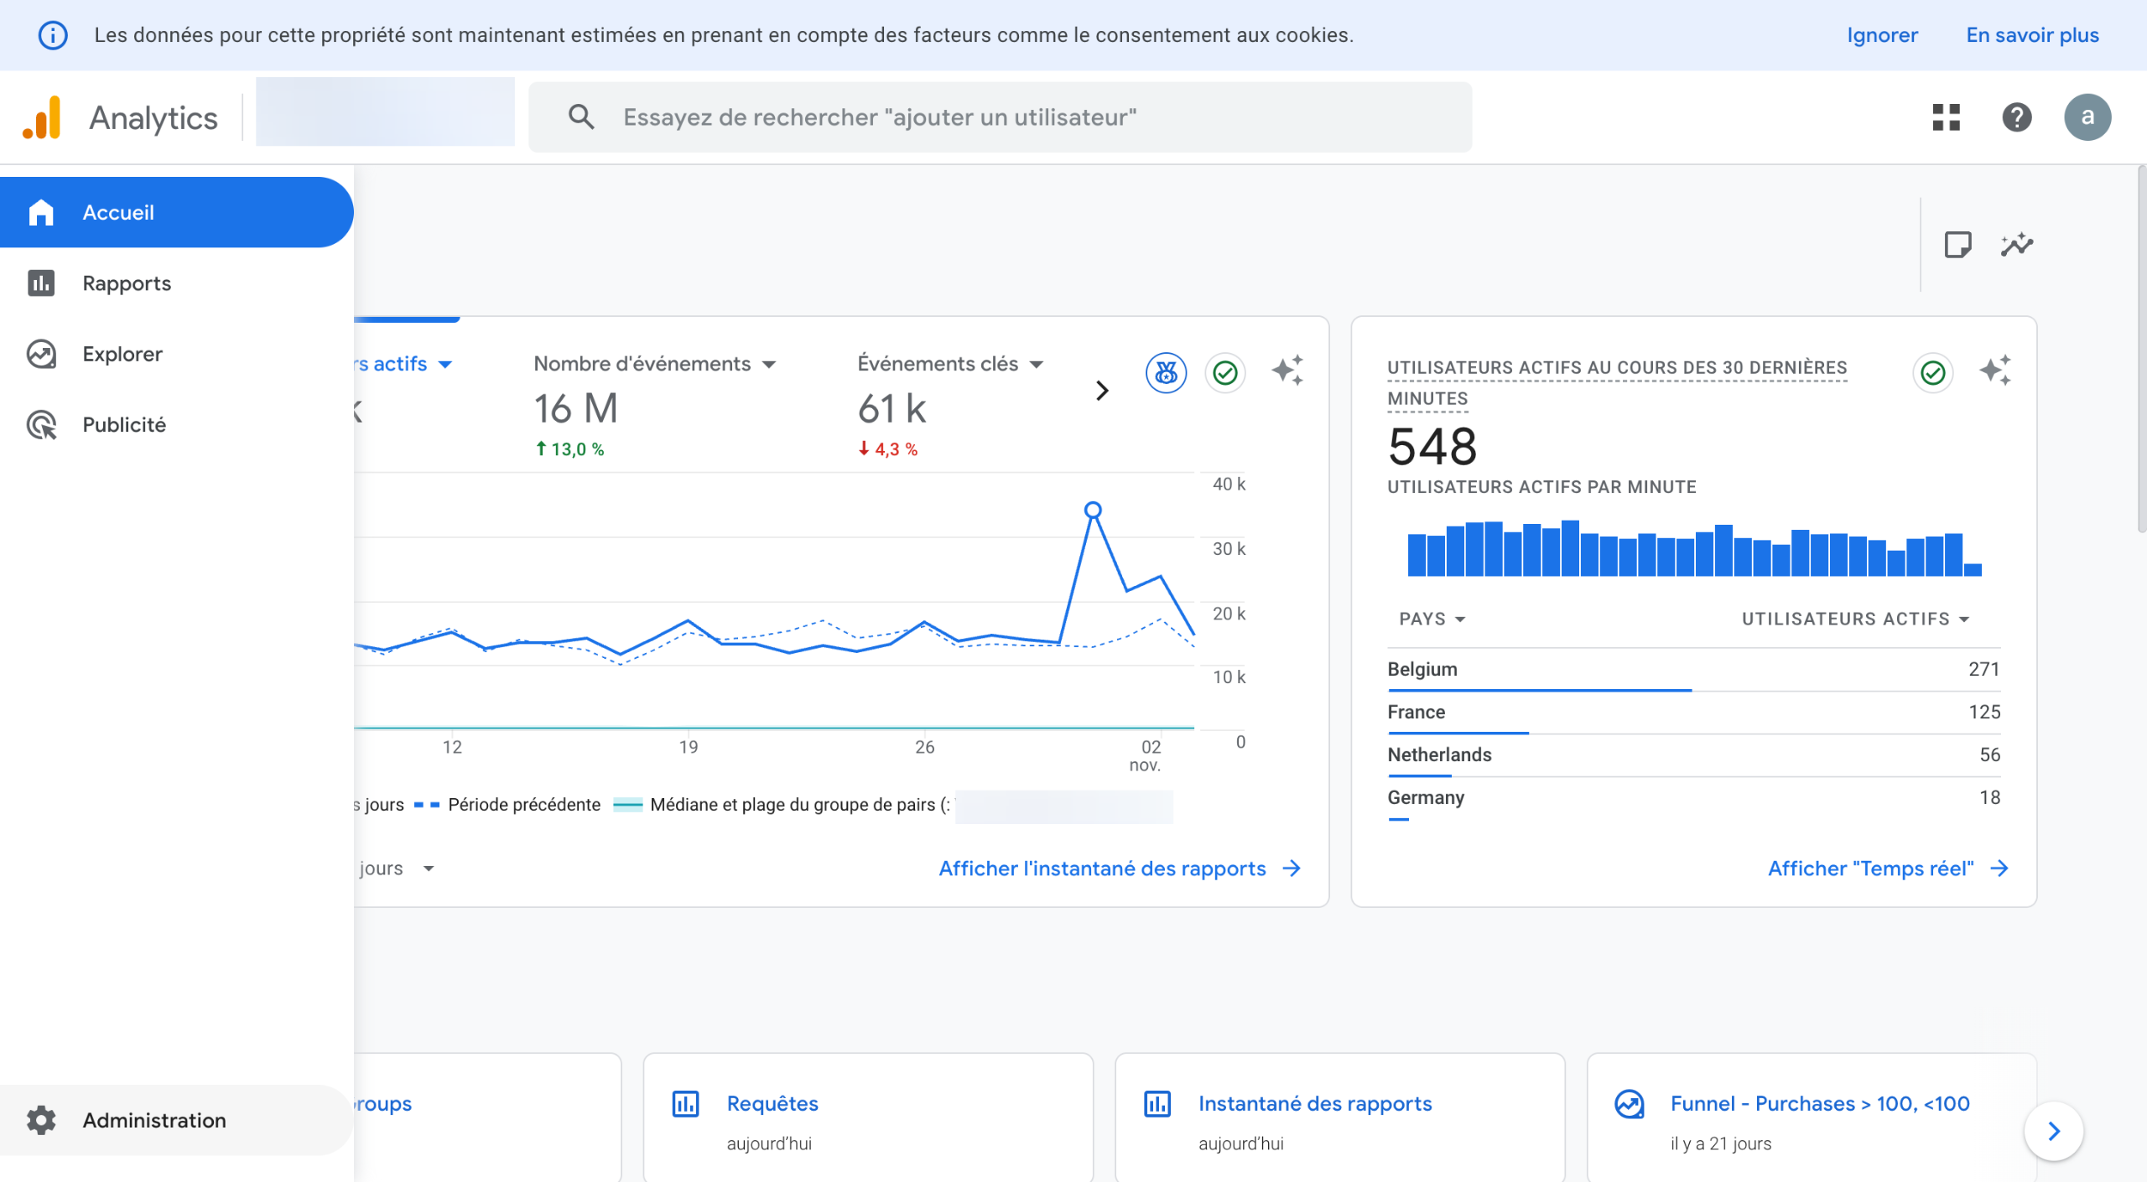Image resolution: width=2147 pixels, height=1182 pixels.
Task: Click the Google apps grid icon
Action: pos(1946,117)
